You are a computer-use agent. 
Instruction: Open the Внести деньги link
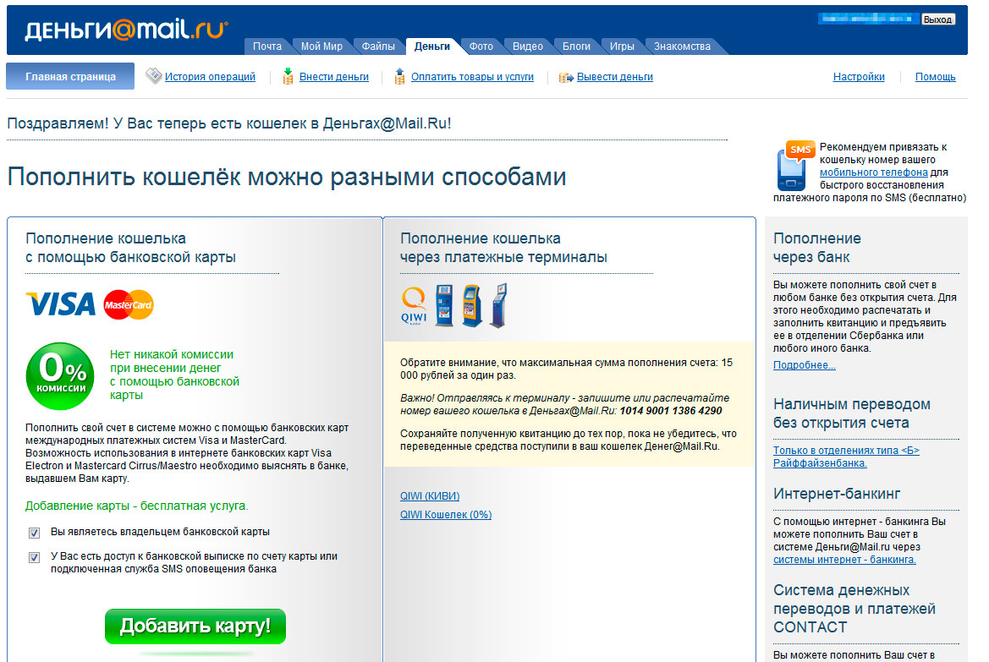pos(334,77)
